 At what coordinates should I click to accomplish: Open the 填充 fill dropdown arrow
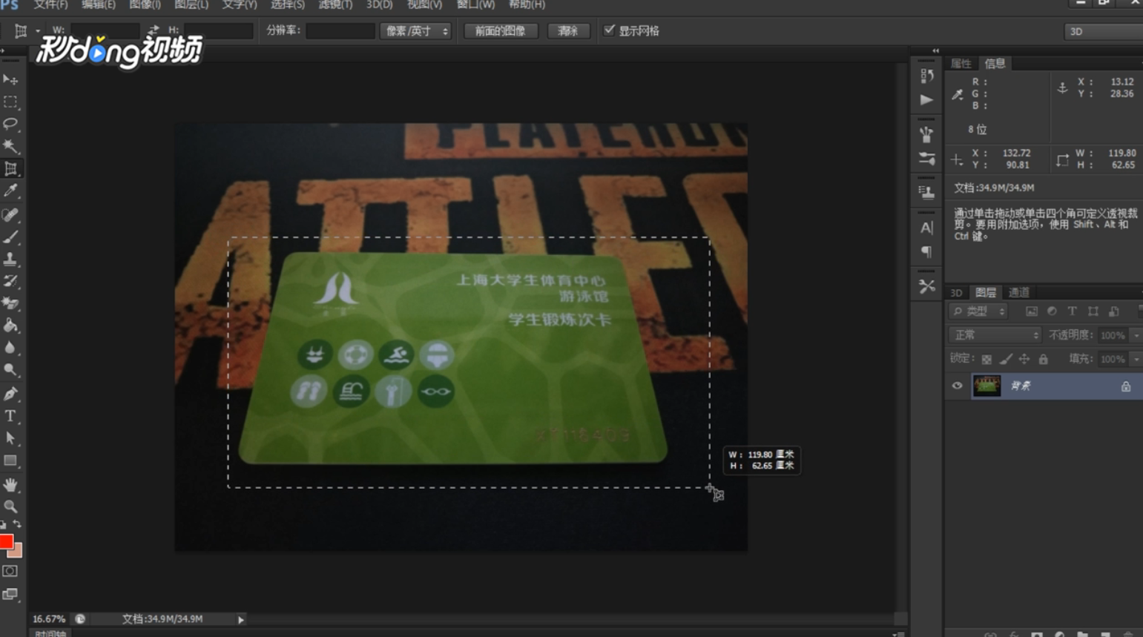pyautogui.click(x=1136, y=359)
